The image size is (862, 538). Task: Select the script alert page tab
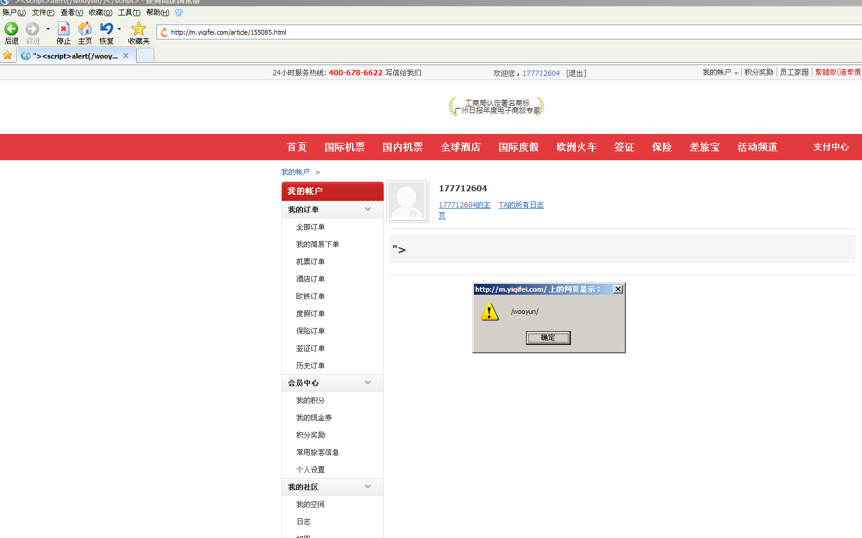pyautogui.click(x=75, y=56)
